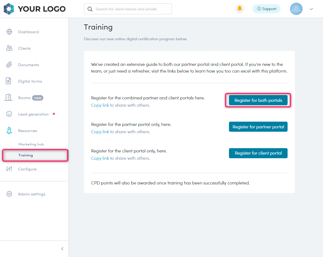Click the Resources rocket icon
This screenshot has width=323, height=257.
click(9, 130)
